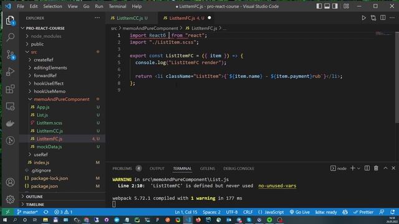The height and width of the screenshot is (224, 399).
Task: Click the Prettier status item
Action: tap(363, 212)
